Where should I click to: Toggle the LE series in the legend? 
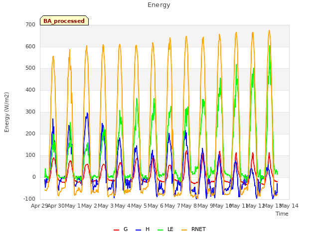pyautogui.click(x=165, y=229)
